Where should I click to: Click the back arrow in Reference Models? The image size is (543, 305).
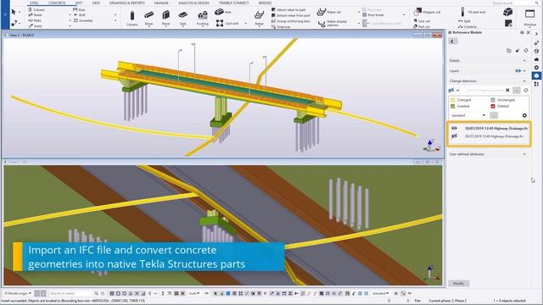point(452,42)
